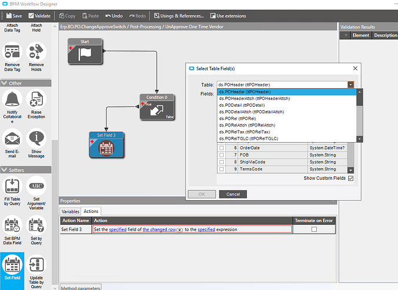The image size is (398, 290).
Task: Click the first 'specified' field link
Action: [118, 230]
